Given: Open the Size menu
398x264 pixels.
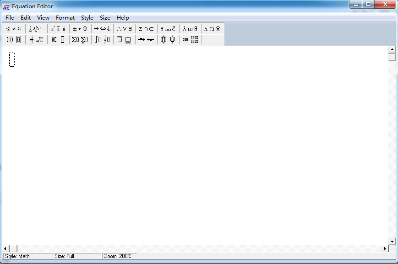Looking at the screenshot, I should [104, 17].
